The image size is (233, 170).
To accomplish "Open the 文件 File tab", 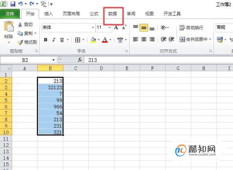I will click(10, 14).
